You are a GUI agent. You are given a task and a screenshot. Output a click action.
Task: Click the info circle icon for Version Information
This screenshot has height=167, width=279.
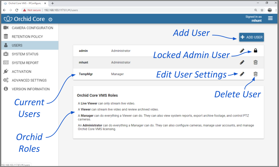tap(6, 89)
